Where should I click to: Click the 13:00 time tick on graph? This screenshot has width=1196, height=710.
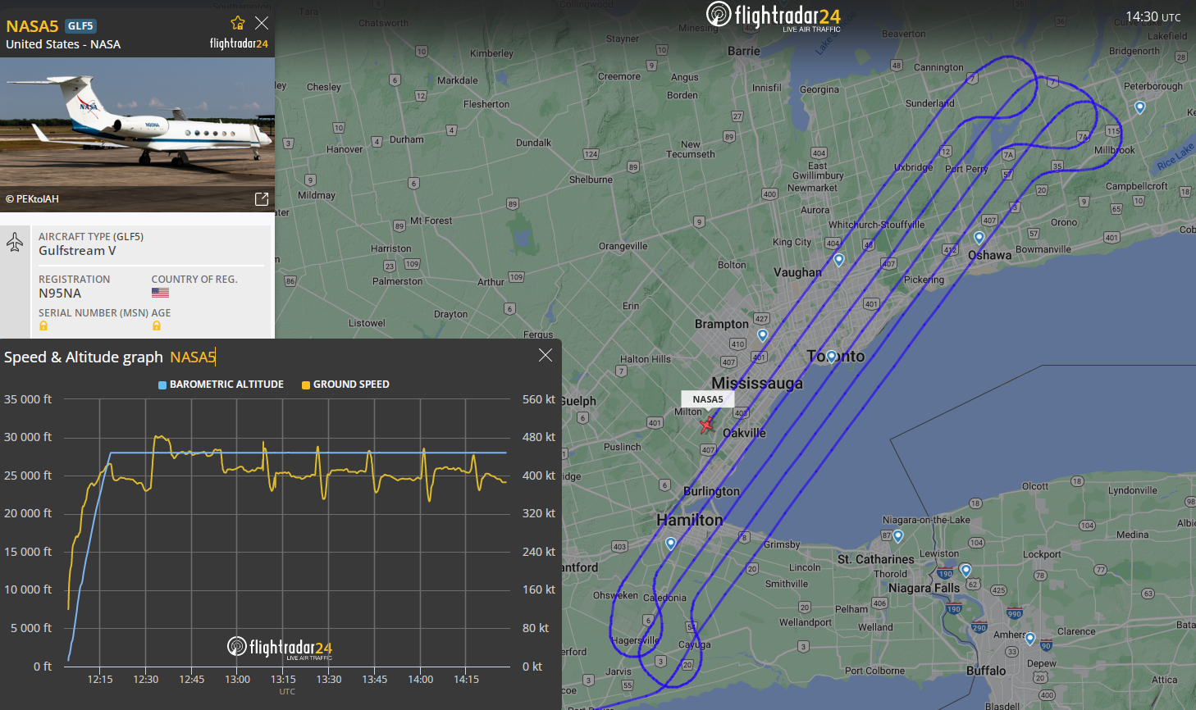point(237,679)
